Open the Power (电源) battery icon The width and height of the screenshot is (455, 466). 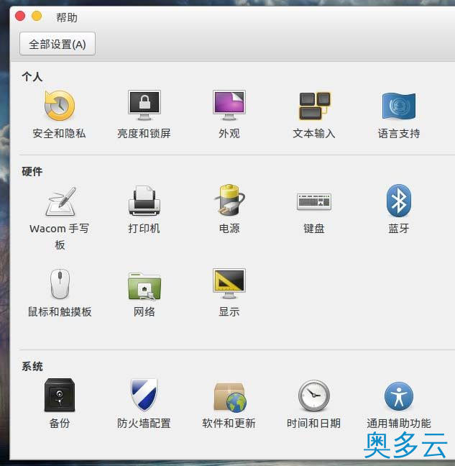[229, 200]
